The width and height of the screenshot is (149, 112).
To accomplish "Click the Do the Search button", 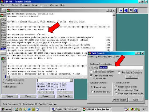I will point(120,100).
